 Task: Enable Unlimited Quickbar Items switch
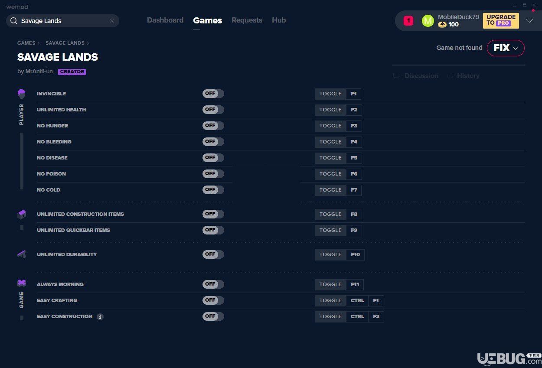click(213, 230)
